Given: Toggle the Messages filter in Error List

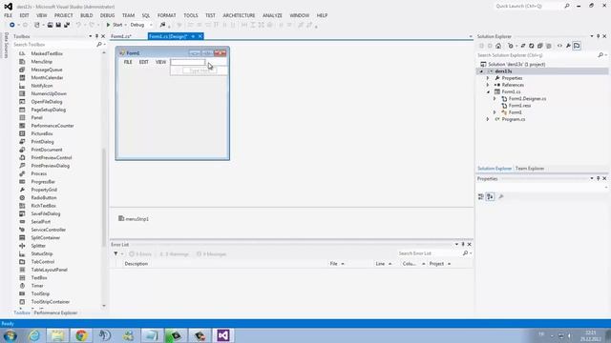Looking at the screenshot, I should tap(211, 254).
